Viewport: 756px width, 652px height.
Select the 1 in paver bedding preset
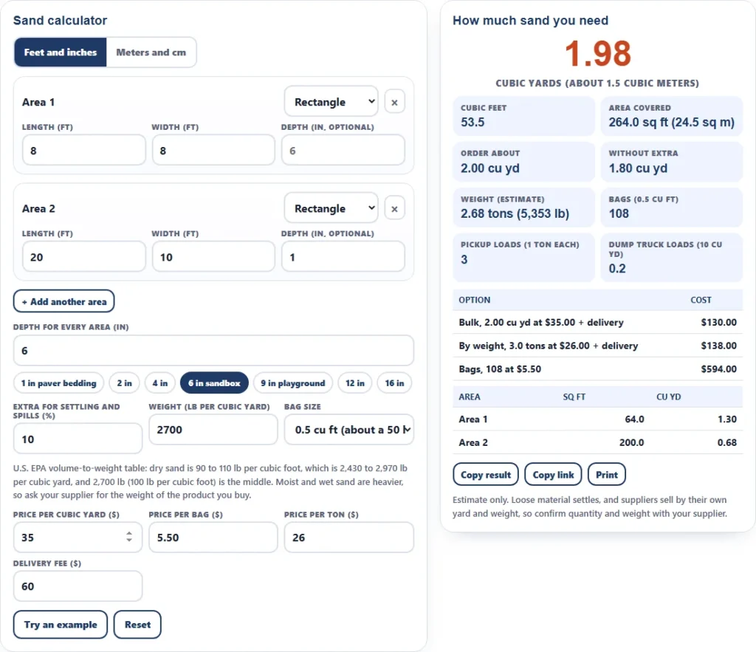pos(58,383)
